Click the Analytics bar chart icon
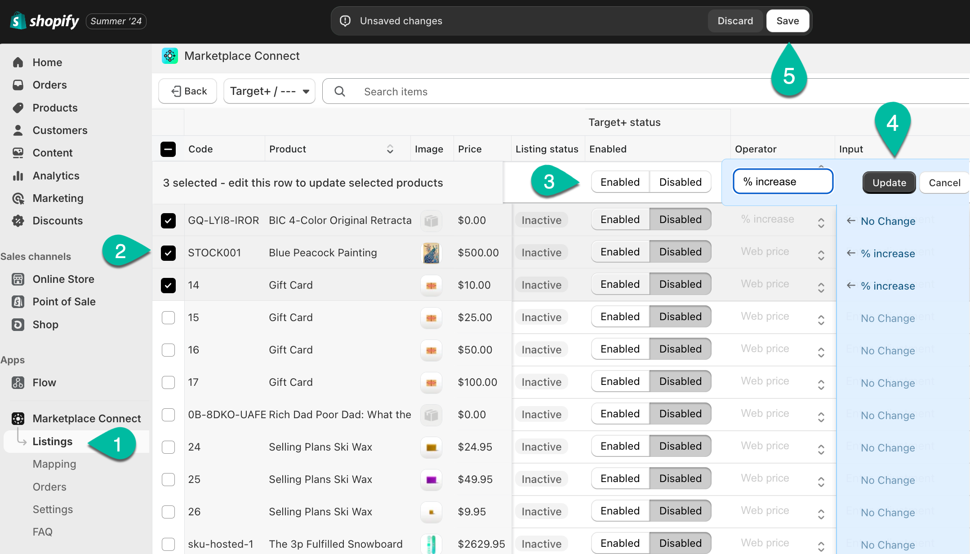The width and height of the screenshot is (970, 554). tap(18, 176)
